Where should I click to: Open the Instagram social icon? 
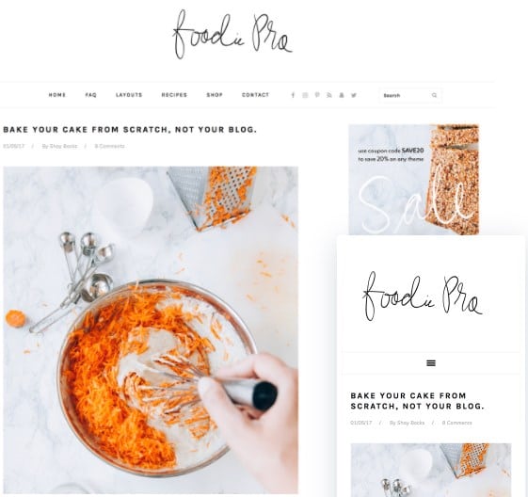[x=305, y=95]
